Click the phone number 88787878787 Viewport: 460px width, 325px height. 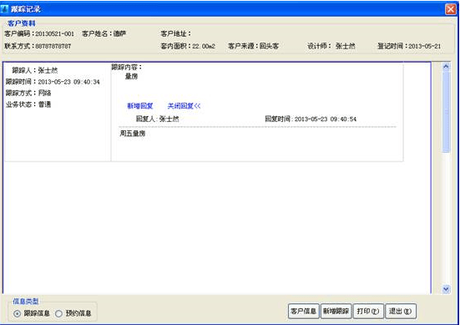tap(53, 46)
